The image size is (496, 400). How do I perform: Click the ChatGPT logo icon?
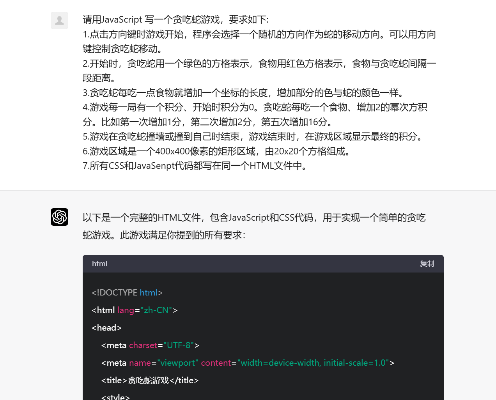(59, 217)
